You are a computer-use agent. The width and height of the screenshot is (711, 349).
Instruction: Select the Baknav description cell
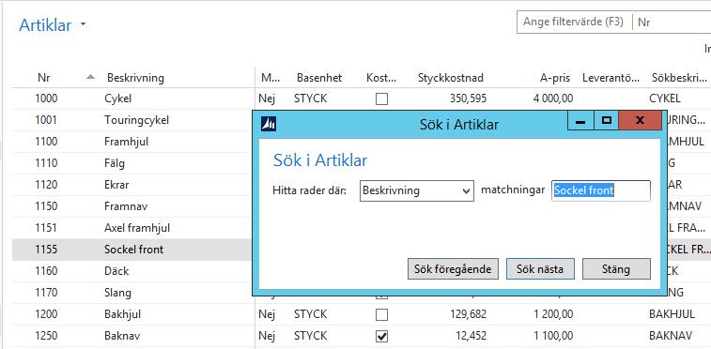click(x=122, y=336)
